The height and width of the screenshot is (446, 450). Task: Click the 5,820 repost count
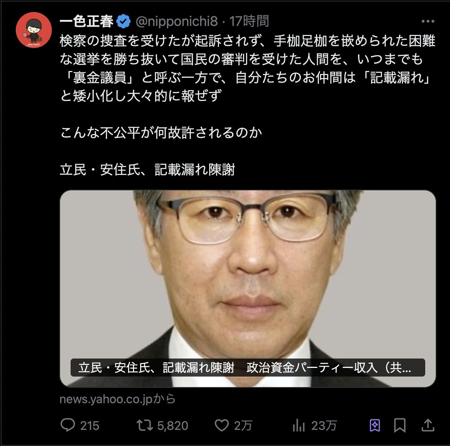coord(172,426)
